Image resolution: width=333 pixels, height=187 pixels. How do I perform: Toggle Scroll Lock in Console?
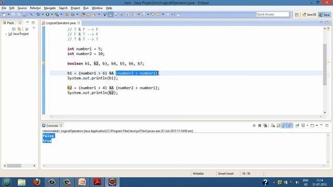(278, 126)
